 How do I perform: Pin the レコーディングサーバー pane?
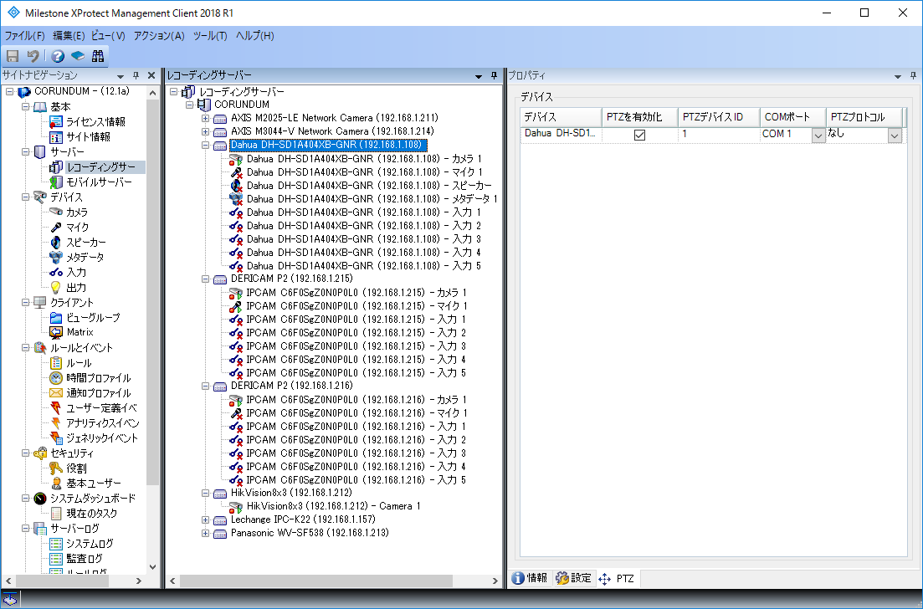click(494, 75)
